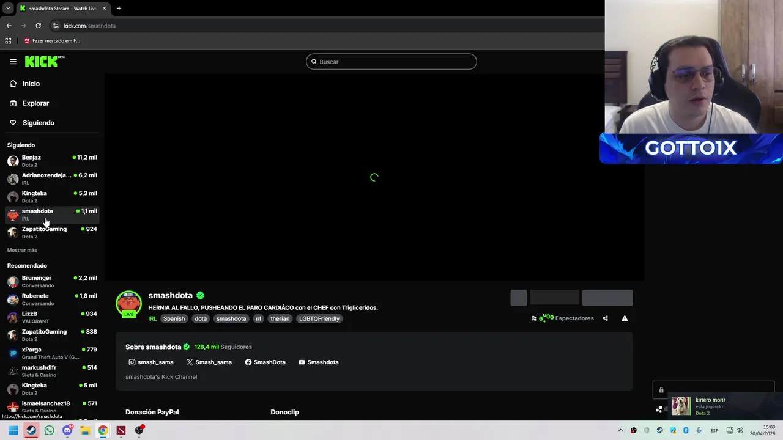Click the search magnifier icon
Viewport: 783px width, 440px height.
point(314,62)
